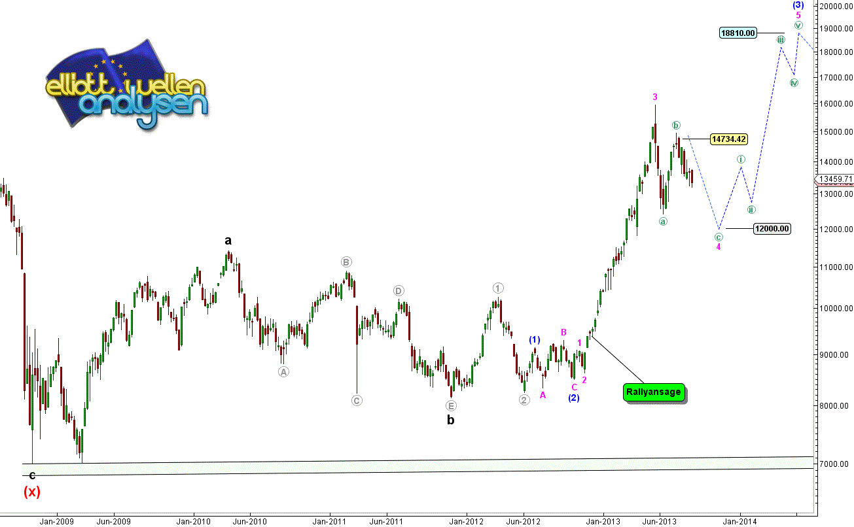Screen dimensions: 854x527
Task: Select the gray circled E wave marker
Action: (451, 405)
